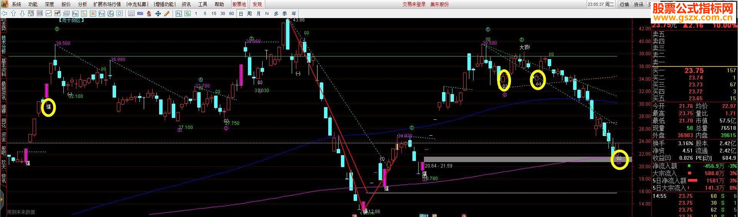Open the checklist report icon in toolbar
The image size is (738, 217).
point(31,13)
